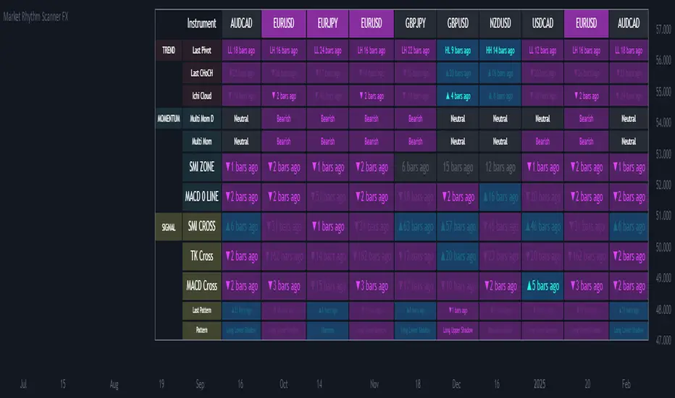Click the USDCAD column header
This screenshot has width=675, height=398.
(x=542, y=23)
